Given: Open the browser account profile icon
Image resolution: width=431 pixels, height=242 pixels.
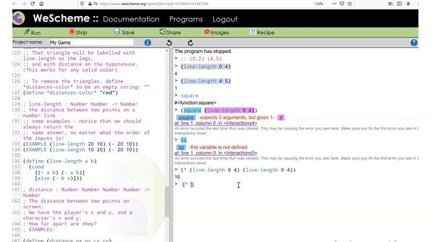Looking at the screenshot, I should [x=408, y=4].
